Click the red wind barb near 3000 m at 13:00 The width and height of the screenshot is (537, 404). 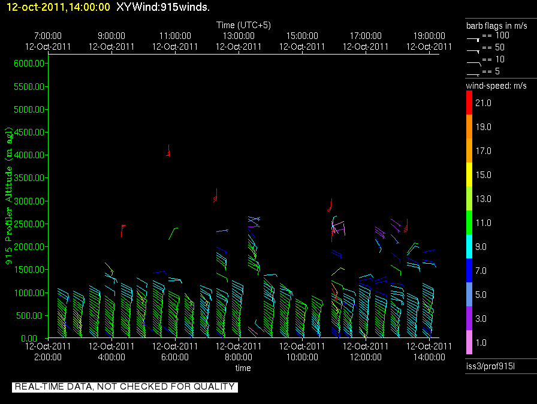point(215,195)
